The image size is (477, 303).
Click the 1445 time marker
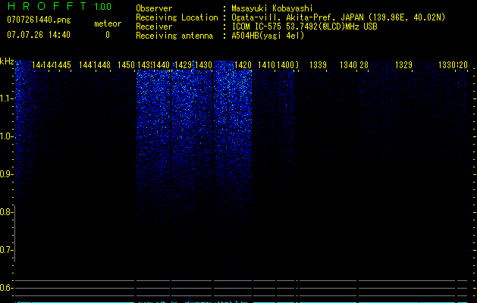click(64, 65)
